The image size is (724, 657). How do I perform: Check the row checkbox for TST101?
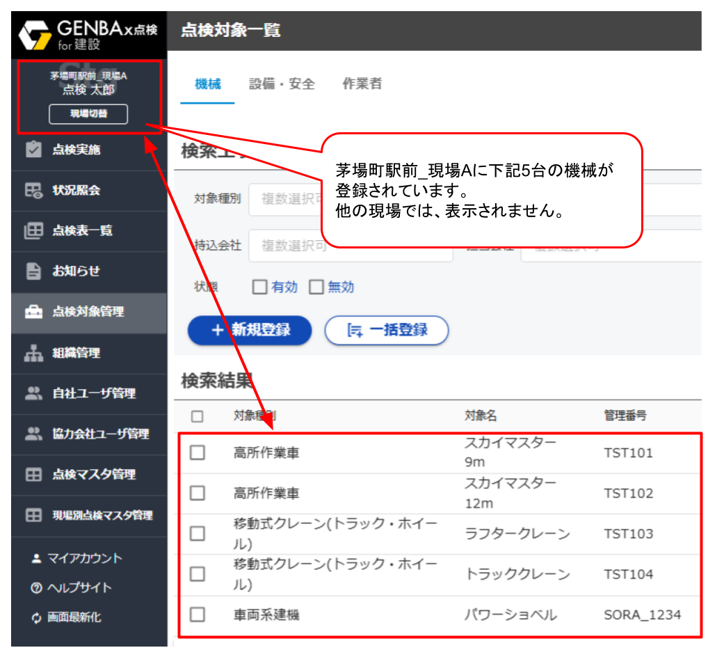pos(198,453)
